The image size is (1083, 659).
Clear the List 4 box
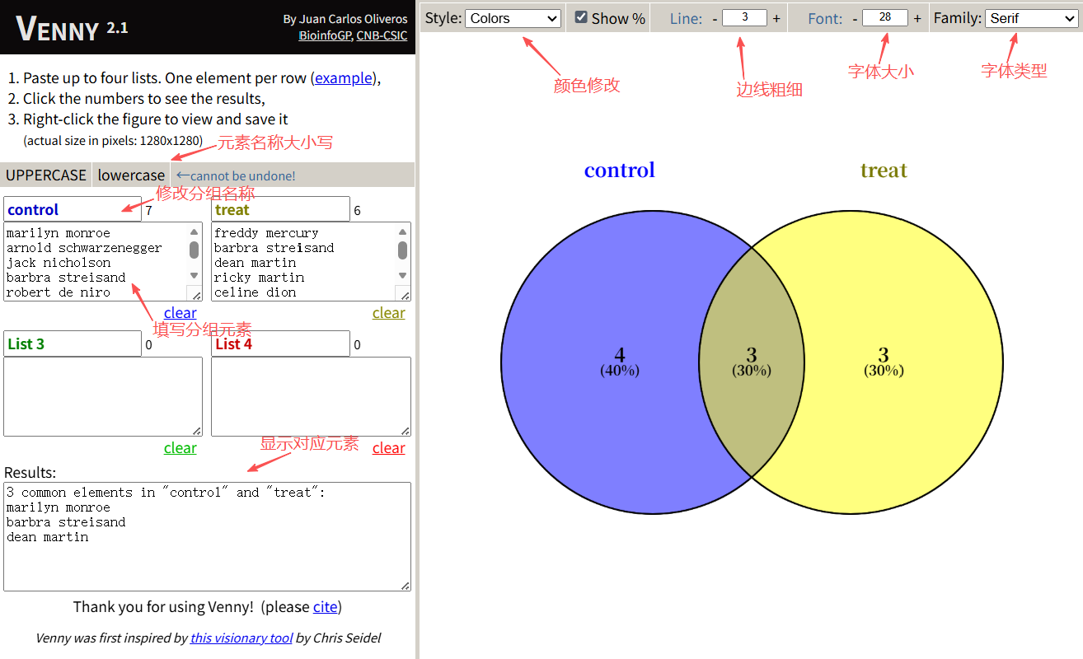[x=388, y=448]
